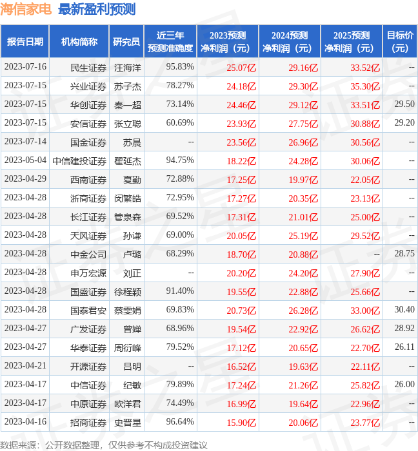Select the 研究员 column header
This screenshot has width=418, height=451.
point(126,41)
